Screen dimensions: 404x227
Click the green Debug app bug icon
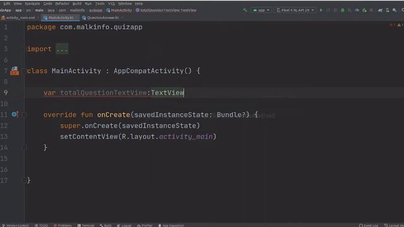coord(342,10)
